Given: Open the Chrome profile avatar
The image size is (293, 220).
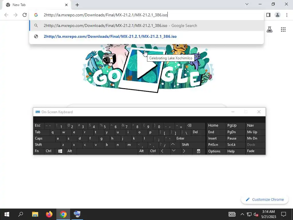Looking at the screenshot, I should [278, 15].
